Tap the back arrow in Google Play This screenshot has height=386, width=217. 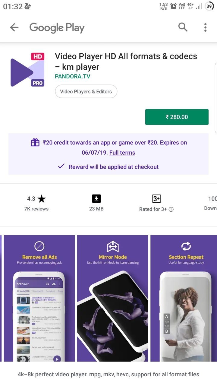tap(14, 27)
